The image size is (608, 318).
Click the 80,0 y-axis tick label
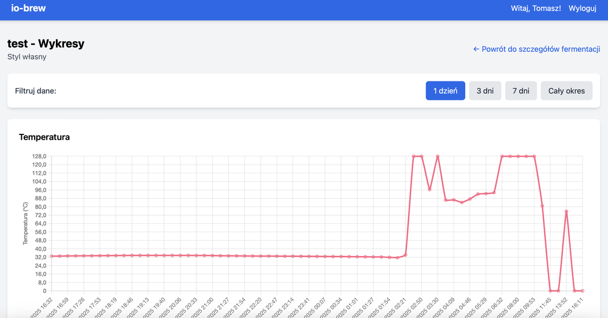click(38, 207)
